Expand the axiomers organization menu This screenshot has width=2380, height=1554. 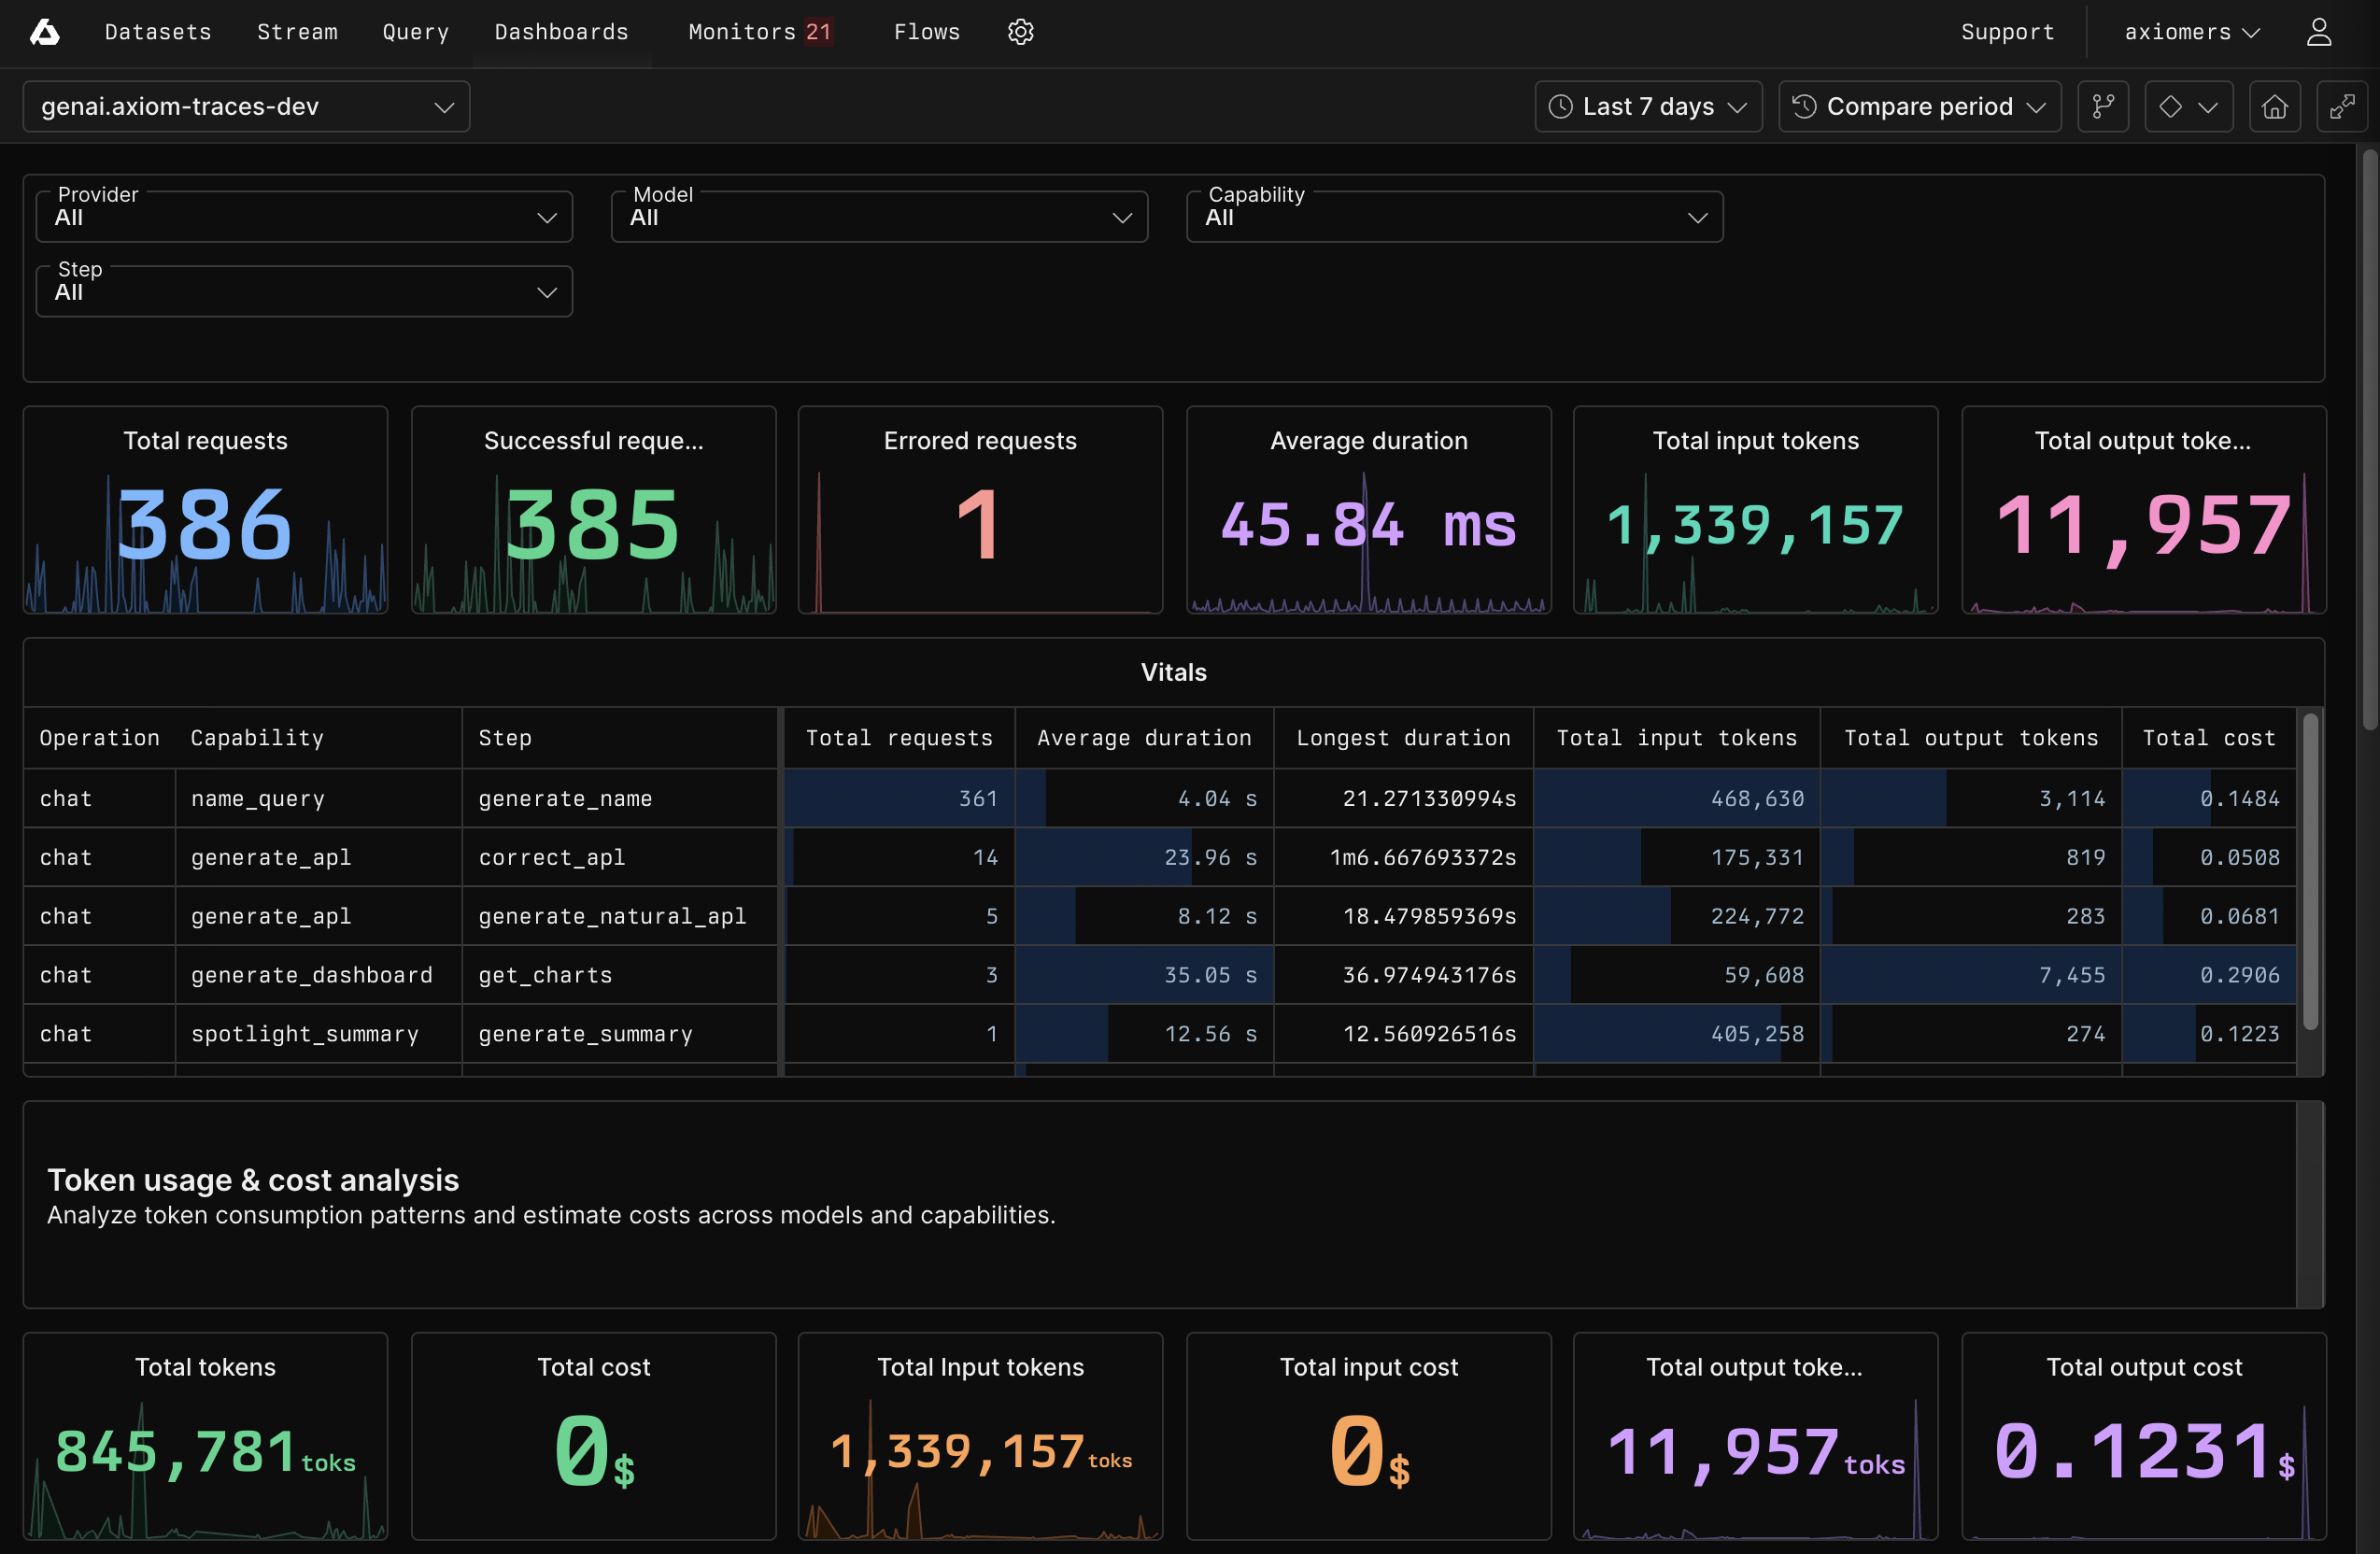tap(2191, 32)
